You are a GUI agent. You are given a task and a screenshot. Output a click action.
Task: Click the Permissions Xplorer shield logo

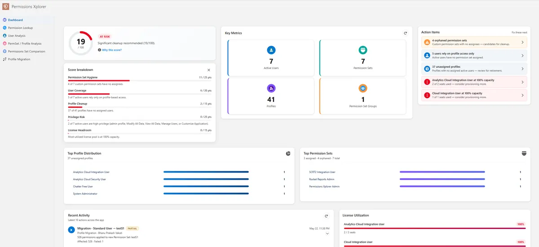point(6,7)
